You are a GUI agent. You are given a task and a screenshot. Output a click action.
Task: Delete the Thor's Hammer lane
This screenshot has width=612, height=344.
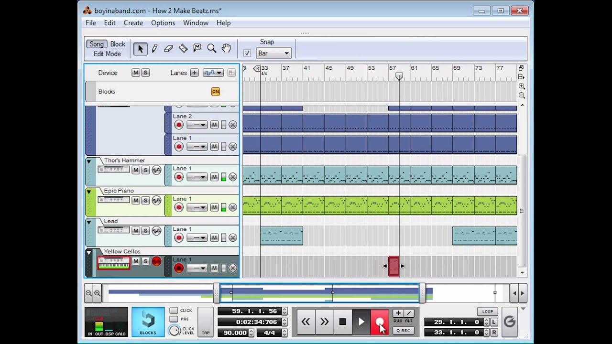pos(233,177)
